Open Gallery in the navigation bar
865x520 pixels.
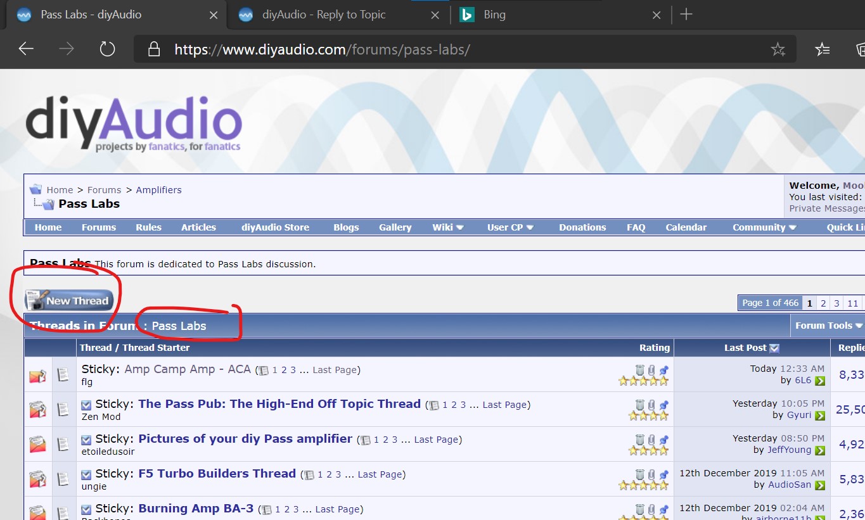click(x=395, y=227)
